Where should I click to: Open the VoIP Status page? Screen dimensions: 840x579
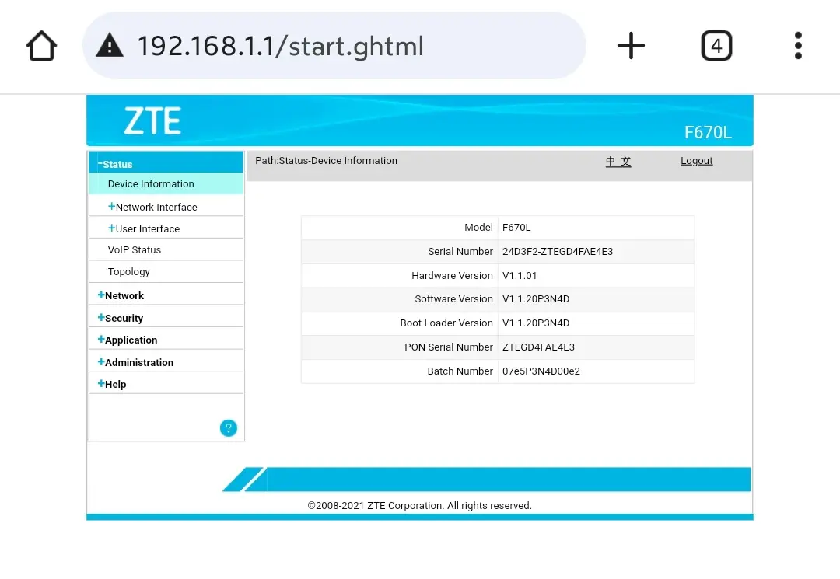(x=135, y=250)
